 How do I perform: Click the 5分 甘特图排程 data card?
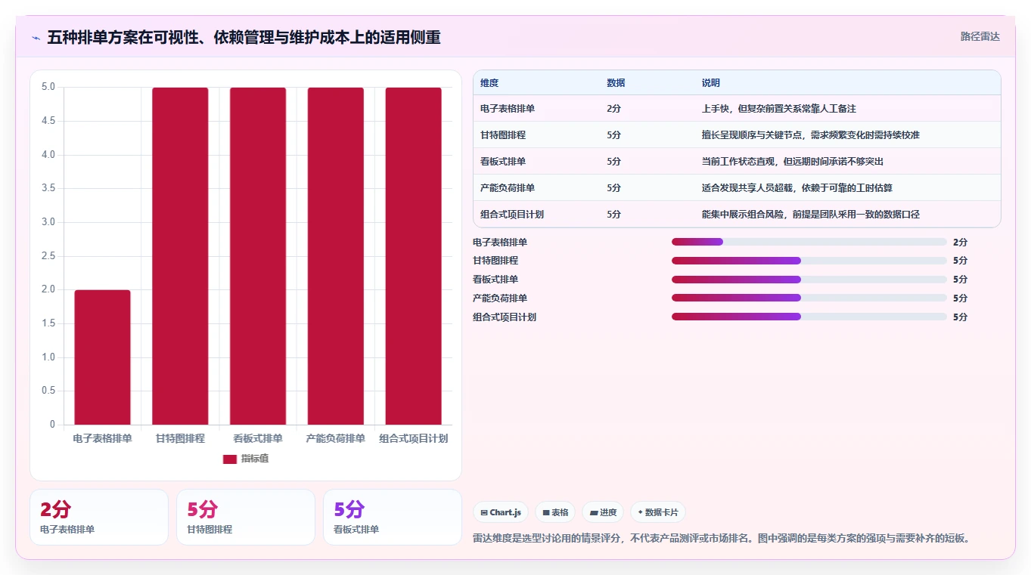point(246,518)
